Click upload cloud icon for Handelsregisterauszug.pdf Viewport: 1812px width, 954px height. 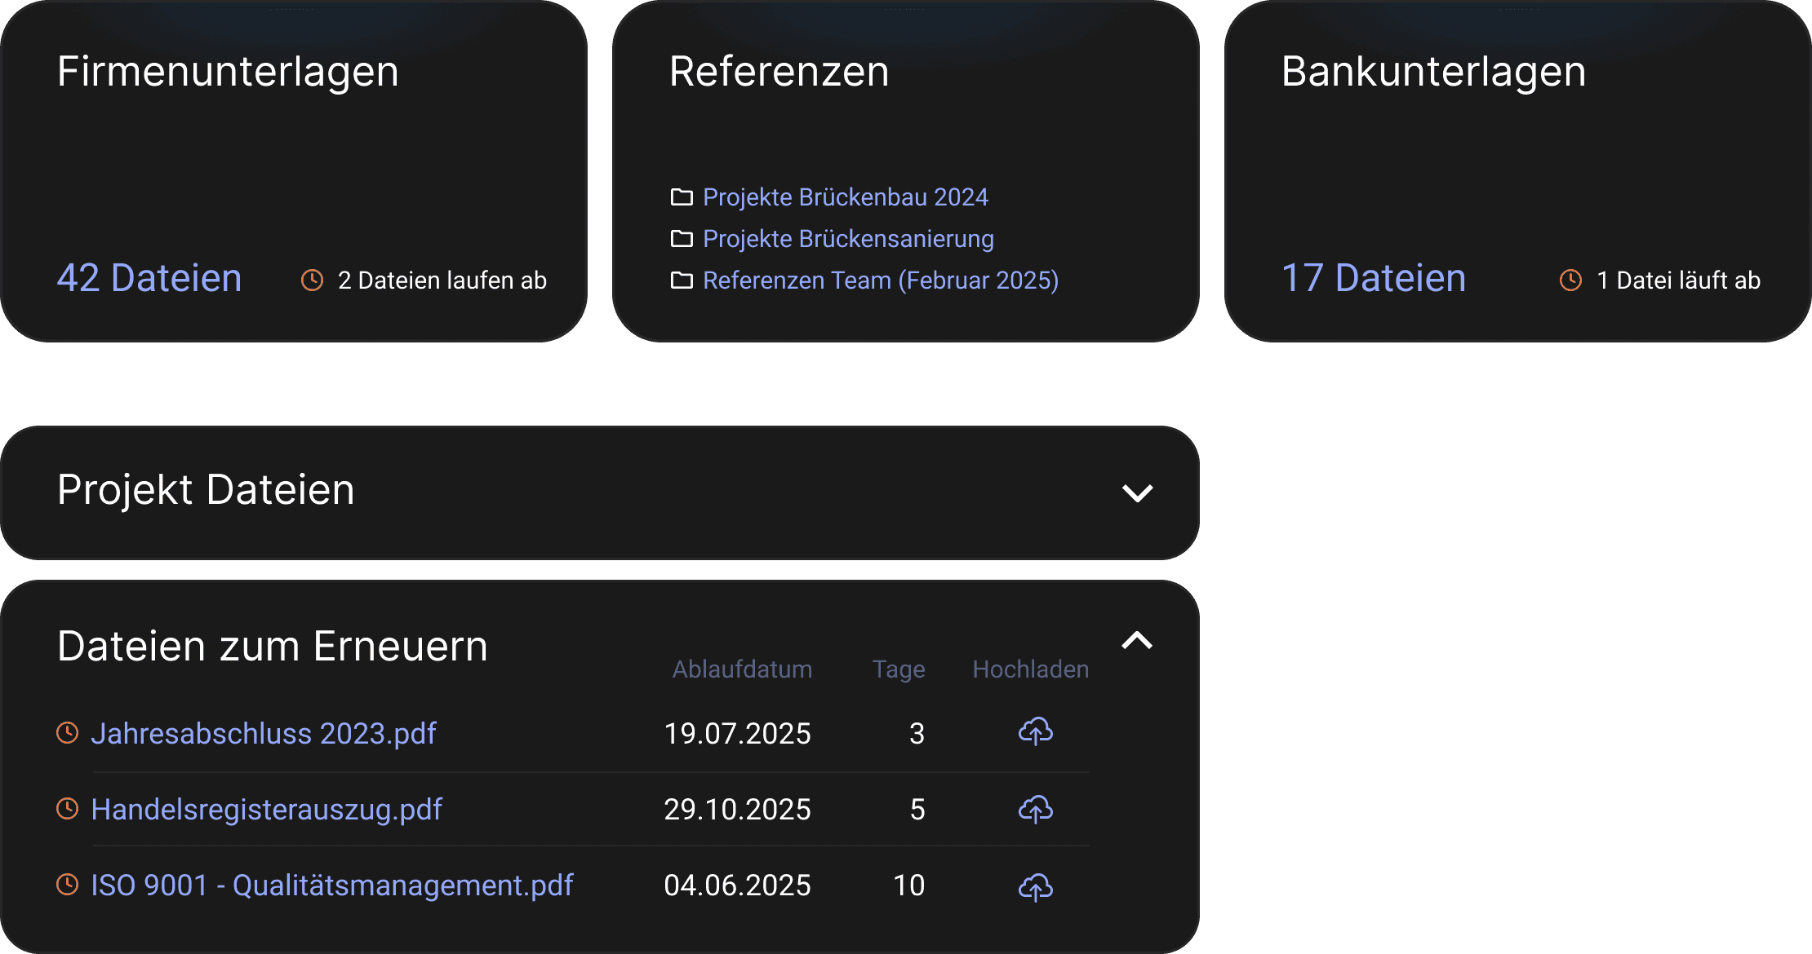coord(1035,809)
